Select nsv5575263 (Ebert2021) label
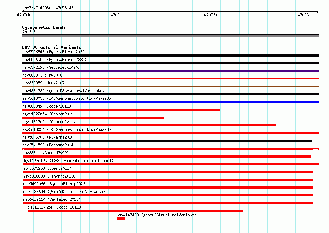The image size is (329, 233). coord(47,168)
